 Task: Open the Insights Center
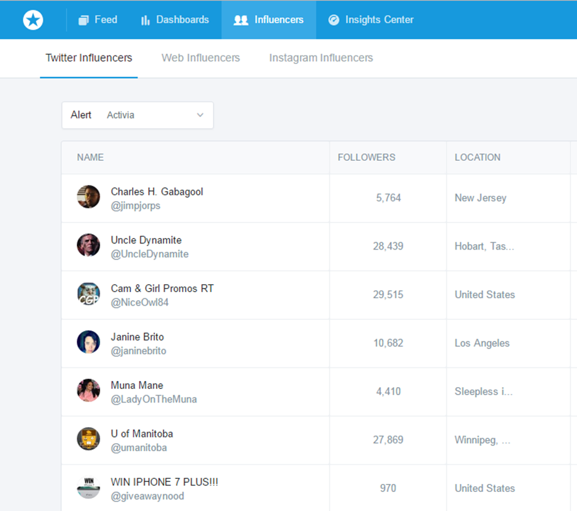point(371,20)
